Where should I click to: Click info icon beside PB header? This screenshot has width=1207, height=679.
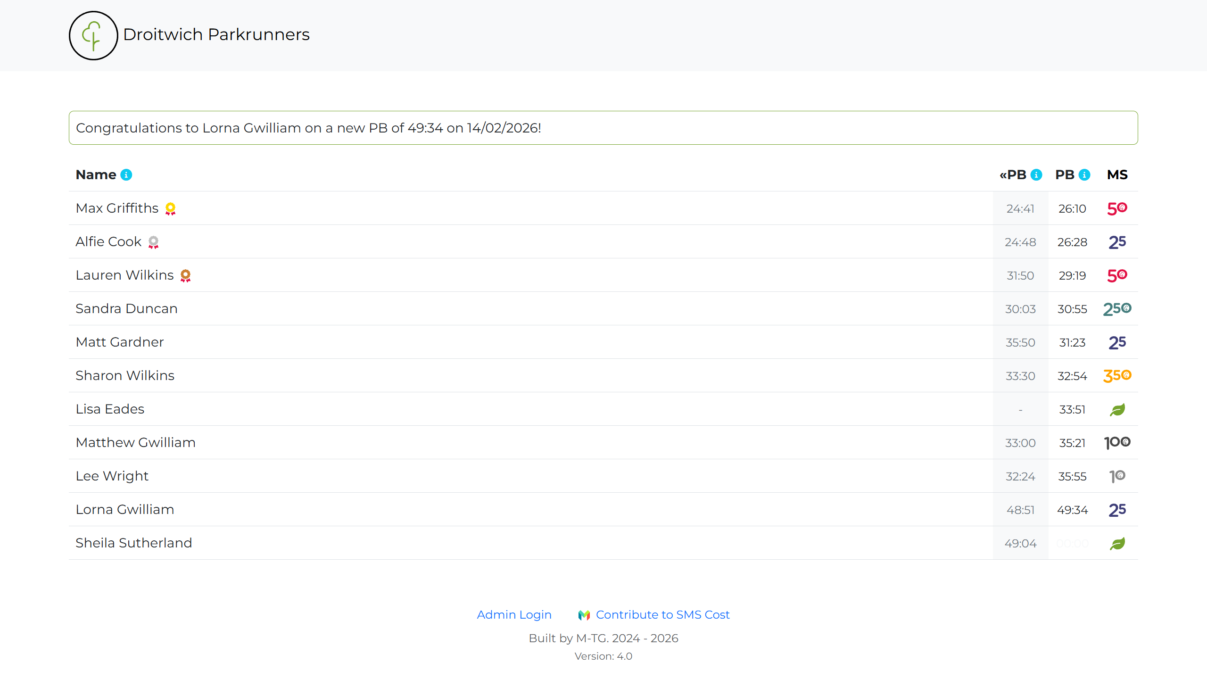point(1084,175)
